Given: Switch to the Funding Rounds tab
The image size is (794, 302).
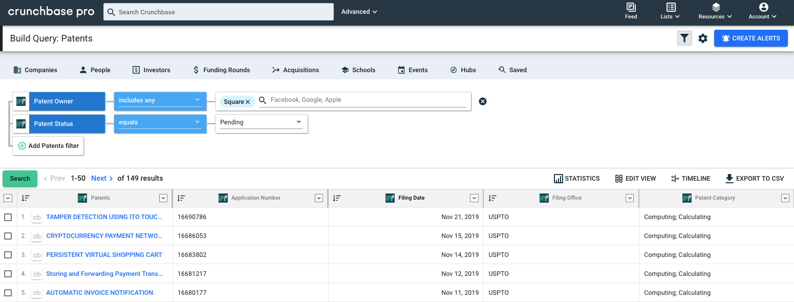Looking at the screenshot, I should pyautogui.click(x=221, y=70).
